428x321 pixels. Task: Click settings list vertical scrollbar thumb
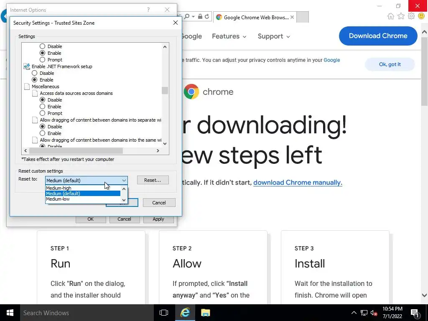click(165, 90)
